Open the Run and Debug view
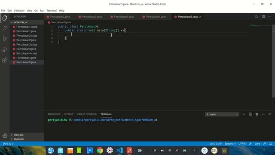Image resolution: width=275 pixels, height=155 pixels. 5,50
